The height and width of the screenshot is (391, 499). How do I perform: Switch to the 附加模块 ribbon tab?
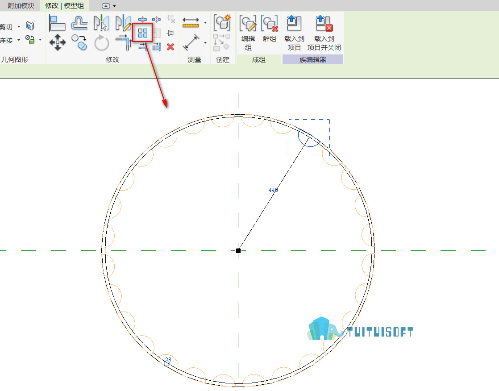pyautogui.click(x=21, y=5)
